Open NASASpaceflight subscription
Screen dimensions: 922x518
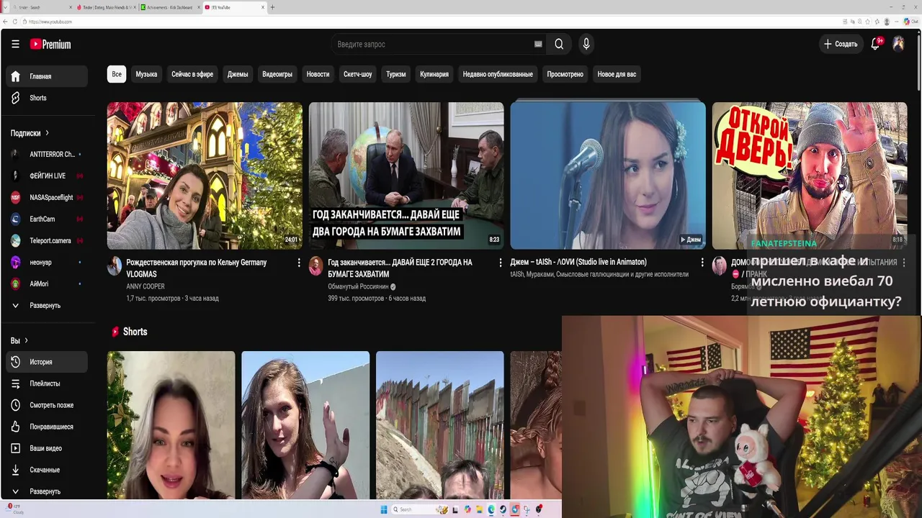coord(47,197)
